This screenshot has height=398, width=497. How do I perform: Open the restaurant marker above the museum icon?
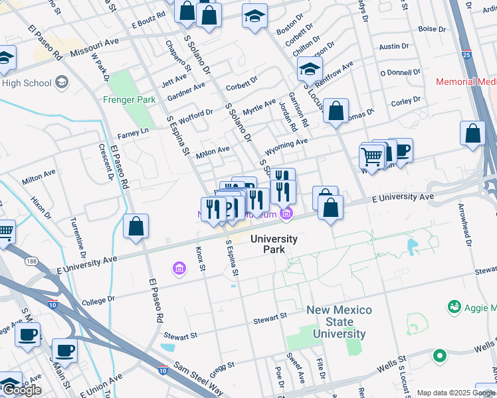[283, 193]
